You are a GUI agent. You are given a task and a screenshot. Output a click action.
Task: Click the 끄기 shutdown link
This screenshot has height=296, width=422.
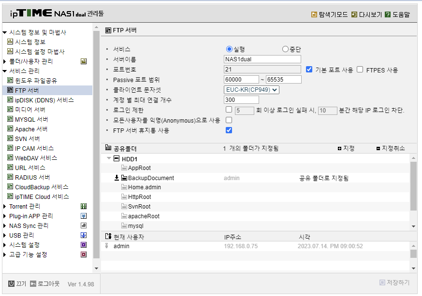pos(21,283)
